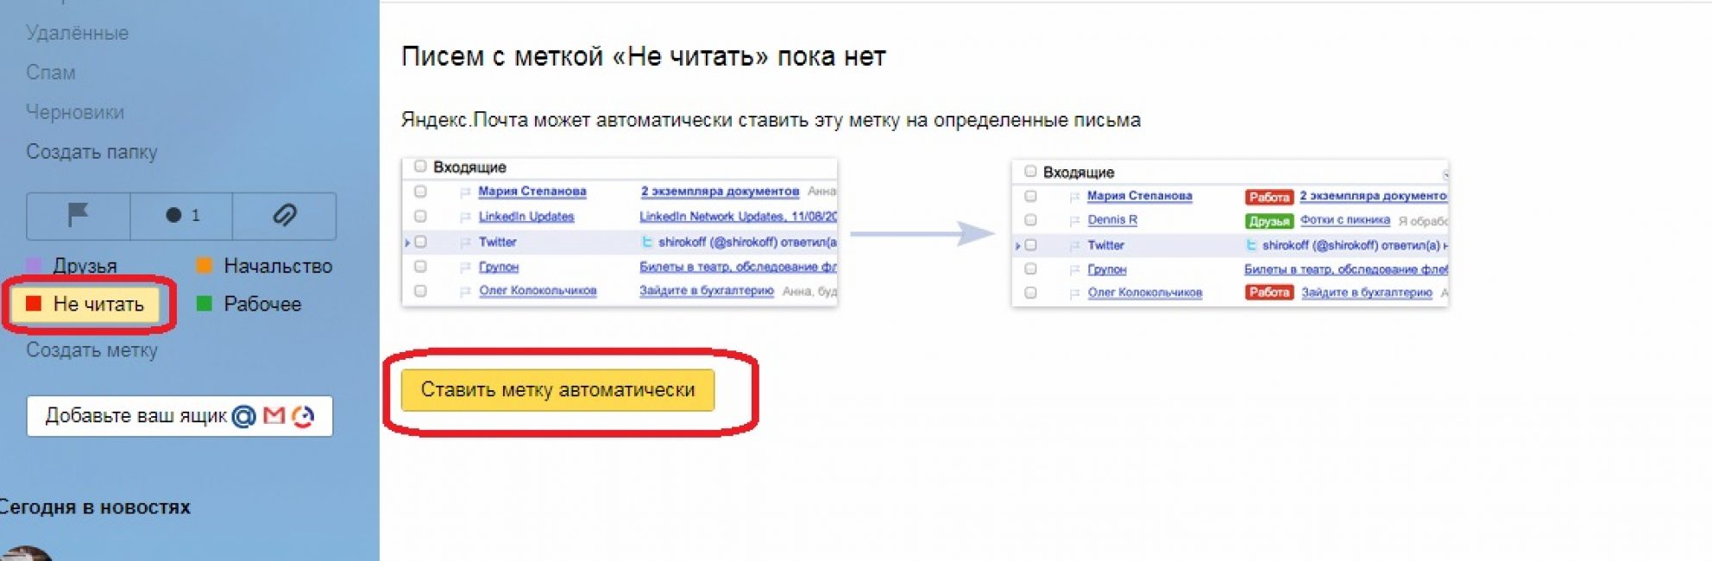This screenshot has height=561, width=1712.
Task: Click the Добавьте ваш ящик button
Action: tap(179, 416)
